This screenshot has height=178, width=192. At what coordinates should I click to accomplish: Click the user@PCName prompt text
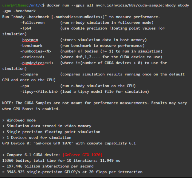tap(14, 6)
